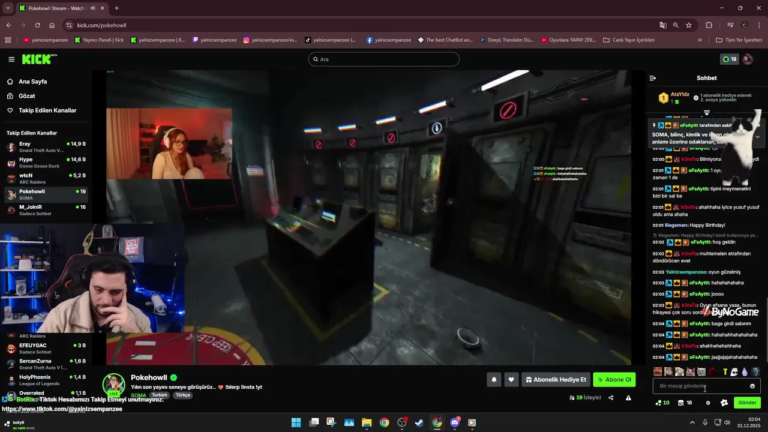The width and height of the screenshot is (768, 432).
Task: Click the address bar URL
Action: (101, 25)
